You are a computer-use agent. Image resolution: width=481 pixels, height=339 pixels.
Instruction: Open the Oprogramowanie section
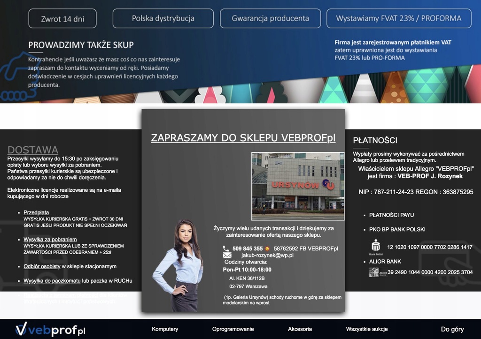click(233, 329)
